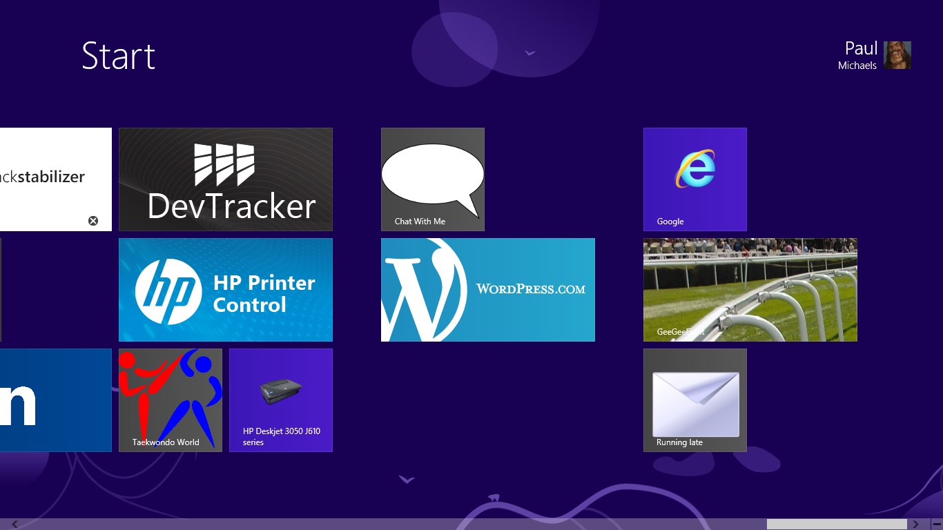
Task: Click the user profile picture
Action: (x=897, y=55)
